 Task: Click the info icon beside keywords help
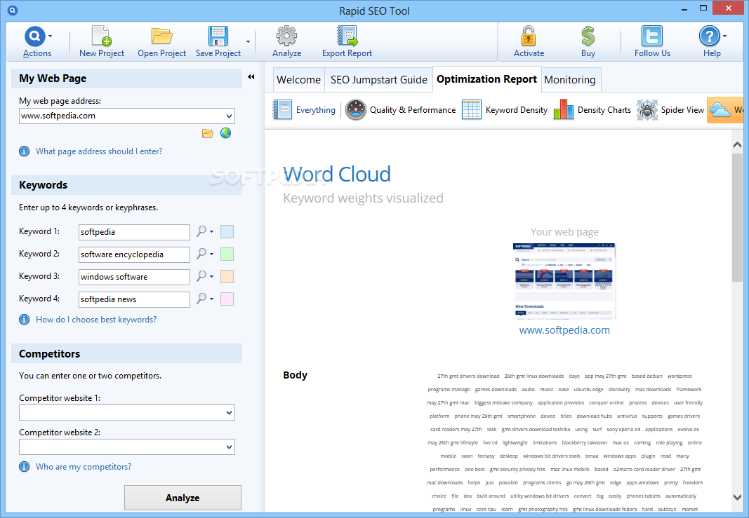coord(24,320)
